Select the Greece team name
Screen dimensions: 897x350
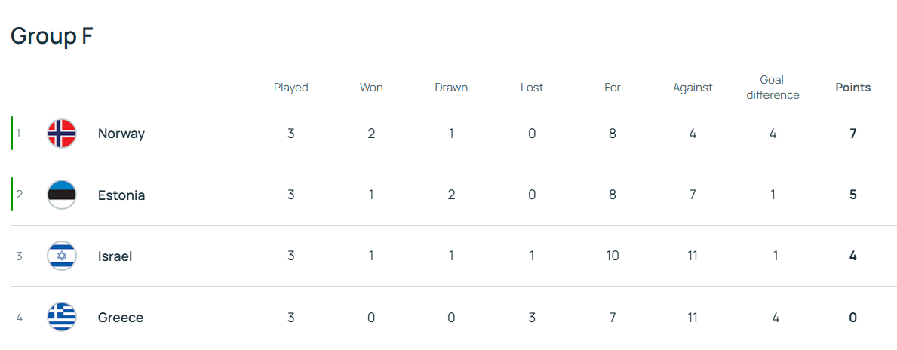[x=121, y=317]
